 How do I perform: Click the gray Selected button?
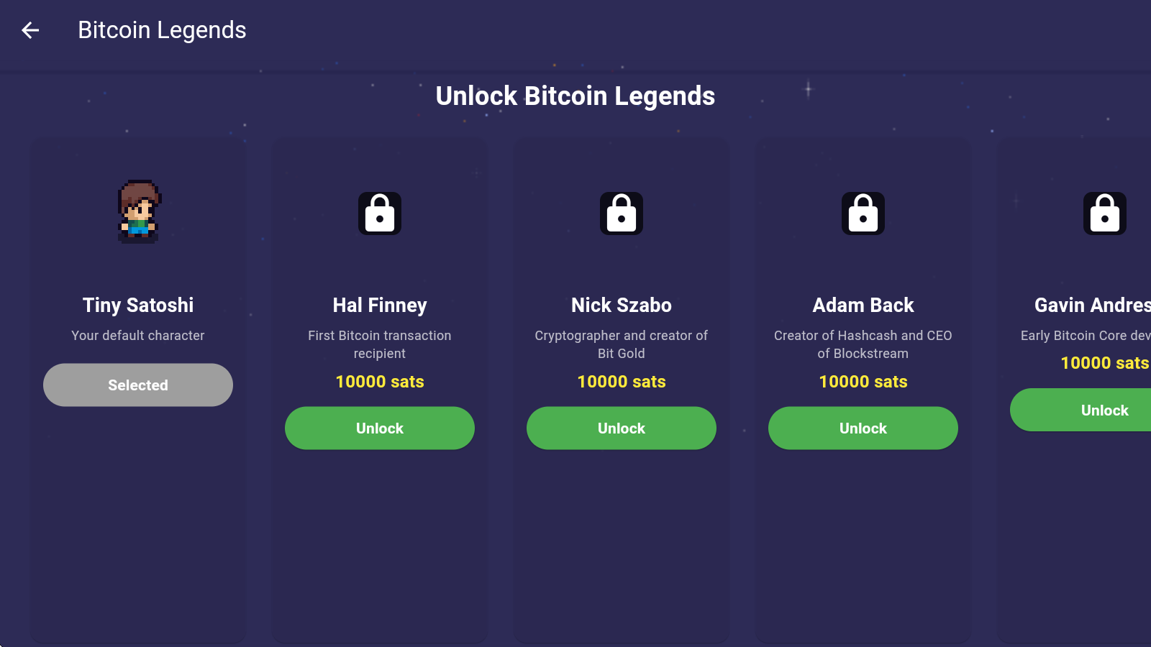click(138, 385)
